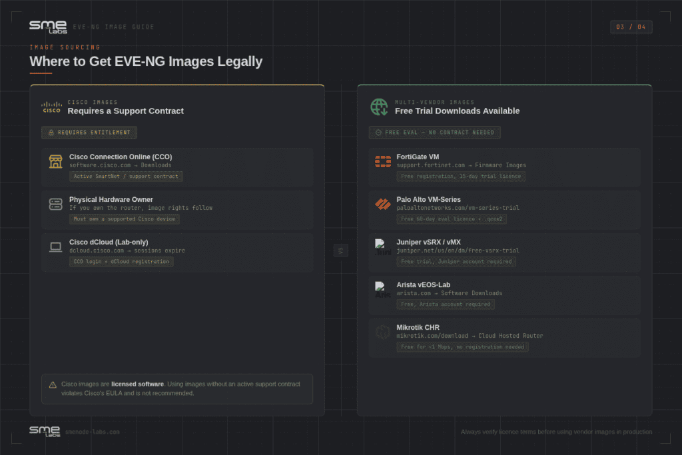Click the server icon for Physical Hardware Owner
The height and width of the screenshot is (455, 682).
56,204
